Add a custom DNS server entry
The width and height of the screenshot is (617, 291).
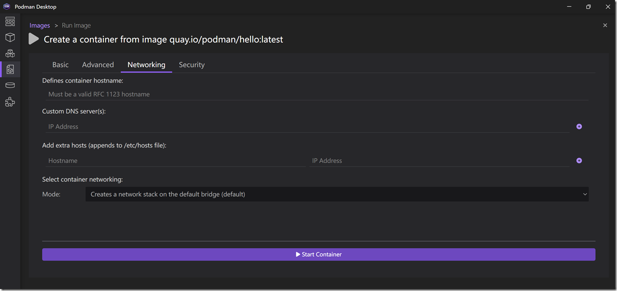click(x=579, y=127)
